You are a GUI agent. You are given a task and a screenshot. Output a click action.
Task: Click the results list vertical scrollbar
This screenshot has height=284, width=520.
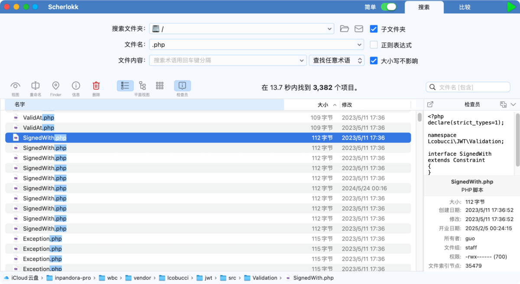[x=419, y=117]
